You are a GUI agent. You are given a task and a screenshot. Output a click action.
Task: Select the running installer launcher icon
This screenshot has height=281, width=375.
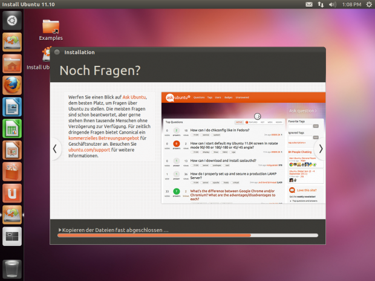click(x=12, y=215)
